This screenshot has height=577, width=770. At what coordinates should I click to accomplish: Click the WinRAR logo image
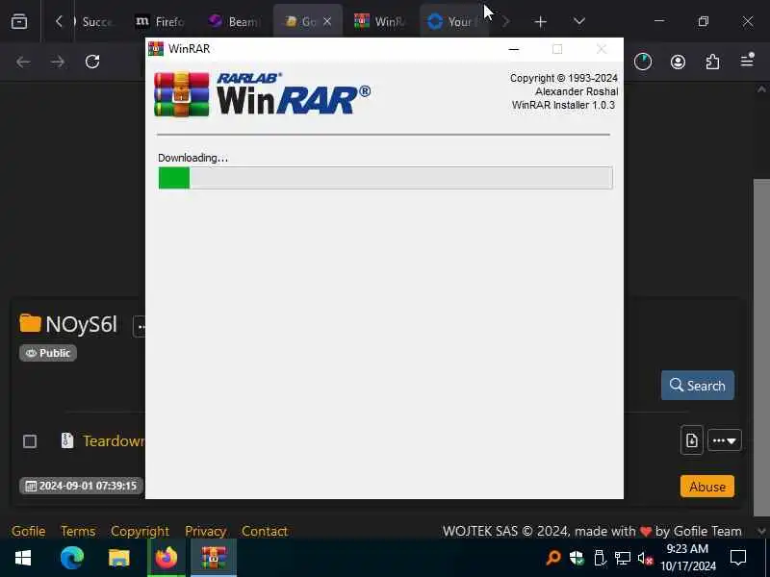262,94
